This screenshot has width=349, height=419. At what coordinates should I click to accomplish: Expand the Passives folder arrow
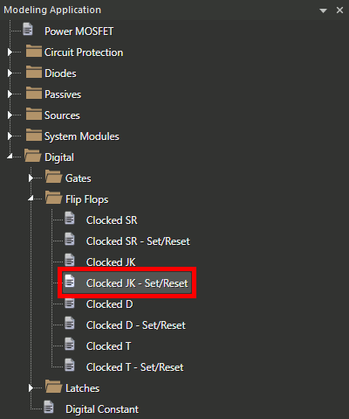point(10,94)
